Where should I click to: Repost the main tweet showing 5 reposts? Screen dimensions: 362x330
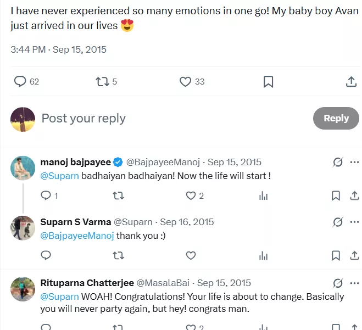(102, 81)
